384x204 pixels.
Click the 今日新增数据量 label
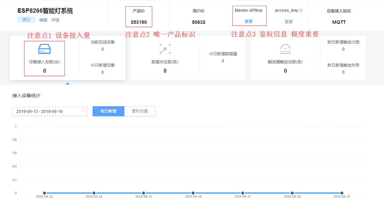pyautogui.click(x=223, y=54)
